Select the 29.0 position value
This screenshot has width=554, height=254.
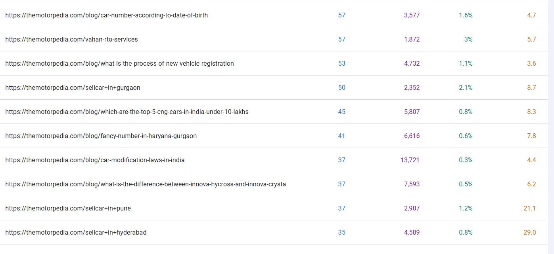[529, 232]
